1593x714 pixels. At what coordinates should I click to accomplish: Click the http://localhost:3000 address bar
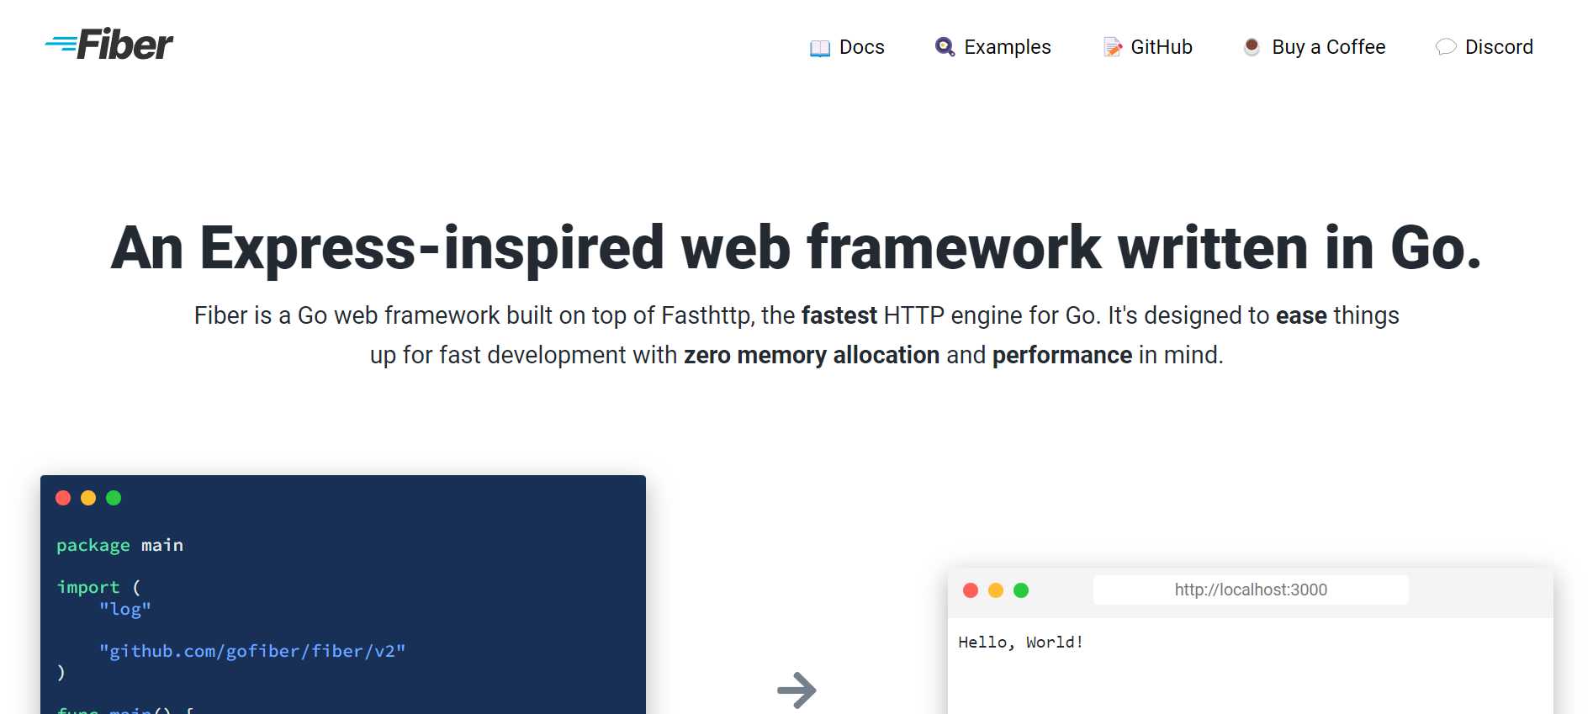[1251, 590]
